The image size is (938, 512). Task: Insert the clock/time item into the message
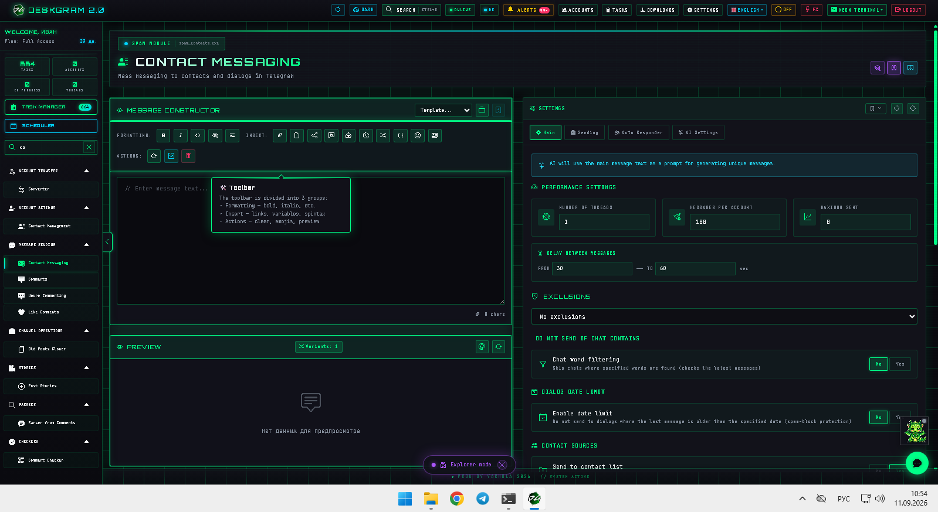pyautogui.click(x=366, y=135)
